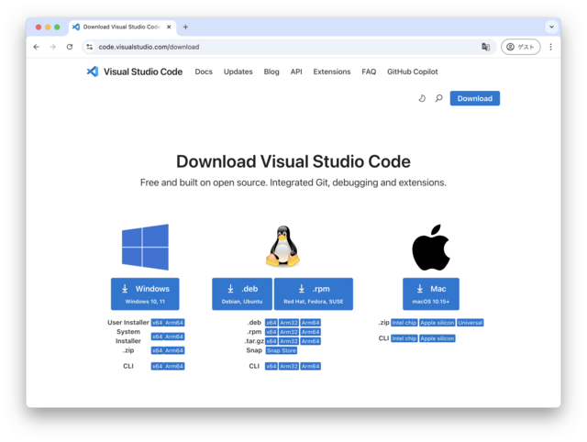Click the Apple logo image
The width and height of the screenshot is (587, 442).
click(431, 248)
